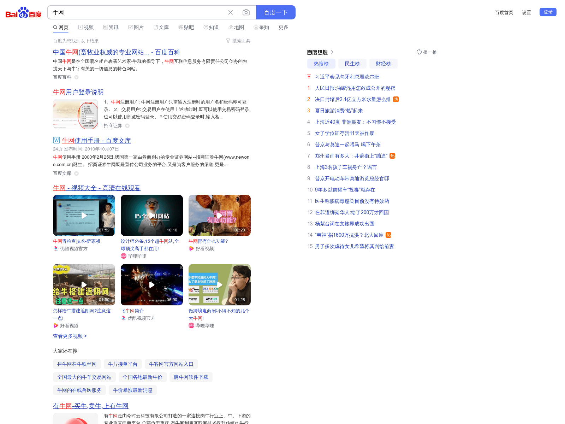Expand 百度热搜 with the arrow
Viewport: 565px width, 424px height.
[x=332, y=52]
